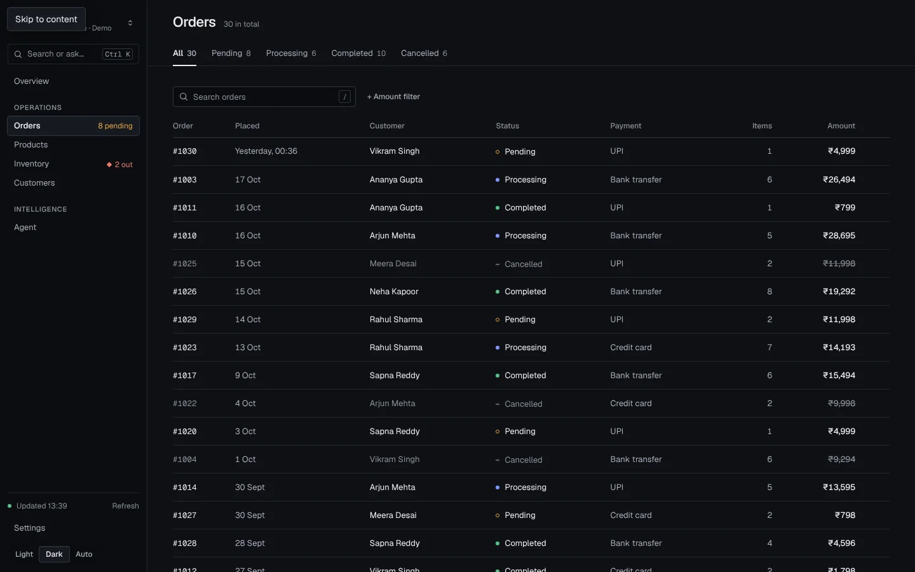Open order #1030
This screenshot has height=572, width=915.
point(185,151)
